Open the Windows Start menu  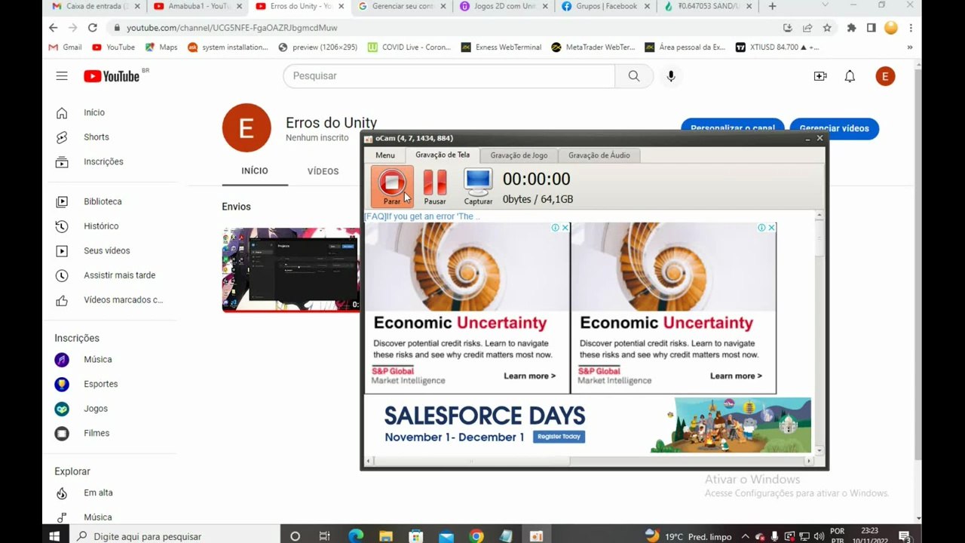(54, 536)
